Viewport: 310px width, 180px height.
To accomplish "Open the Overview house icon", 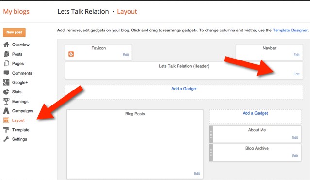I will [6, 45].
